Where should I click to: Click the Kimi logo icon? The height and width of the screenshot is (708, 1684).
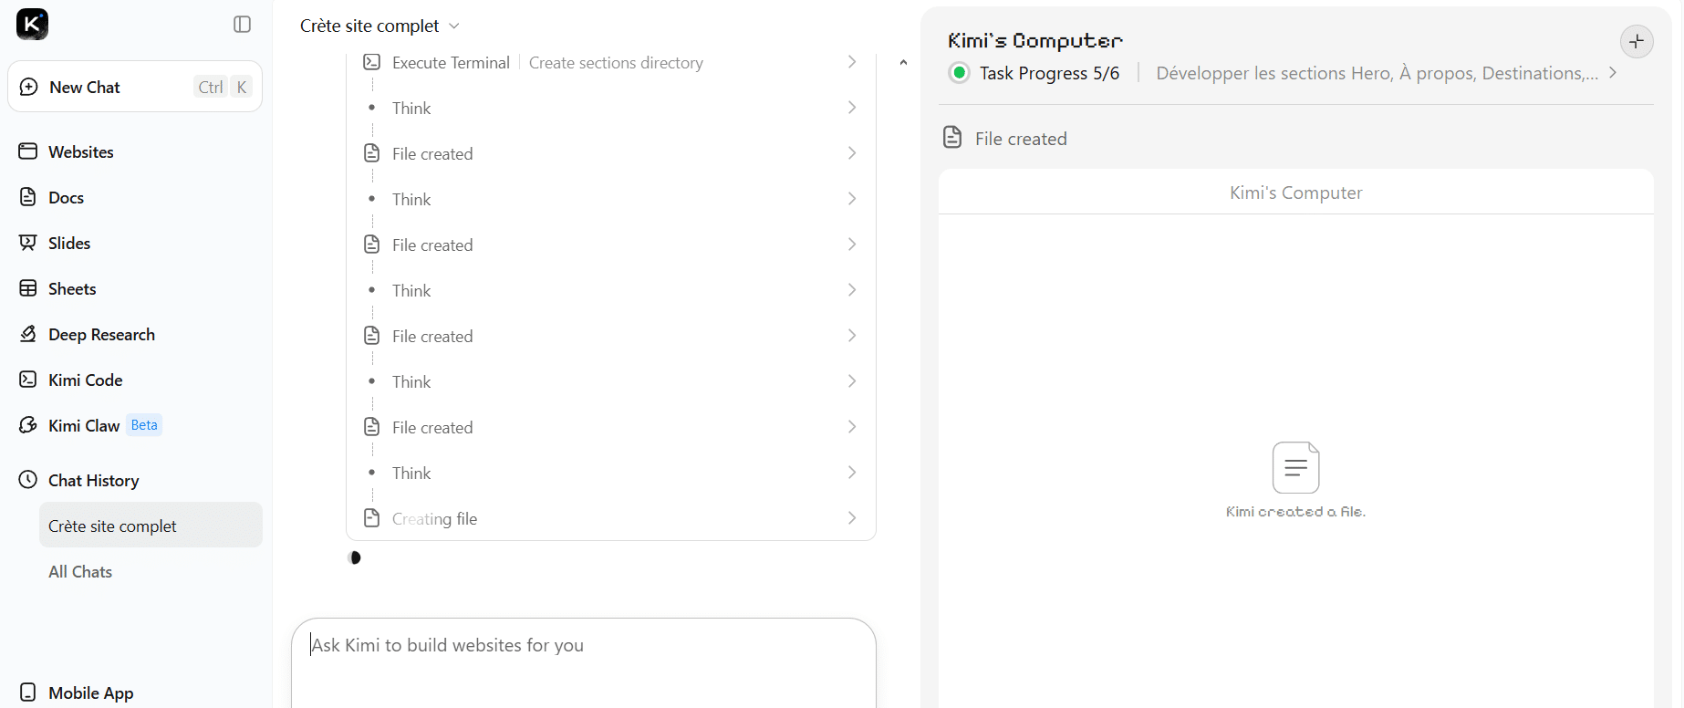point(33,24)
